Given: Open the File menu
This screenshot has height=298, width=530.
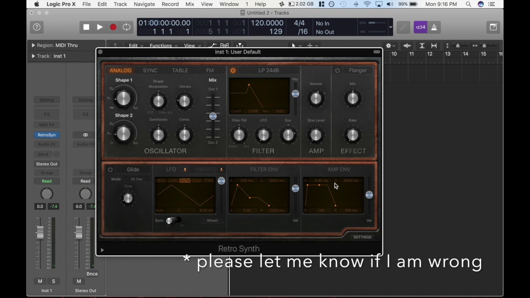Looking at the screenshot, I should click(x=87, y=4).
